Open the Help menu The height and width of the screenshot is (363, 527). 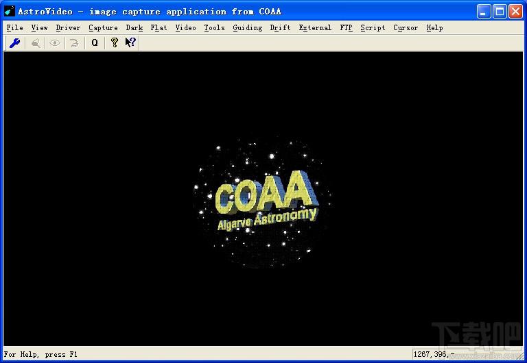point(434,28)
